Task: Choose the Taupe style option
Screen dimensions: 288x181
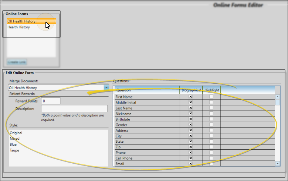Action: click(x=14, y=150)
